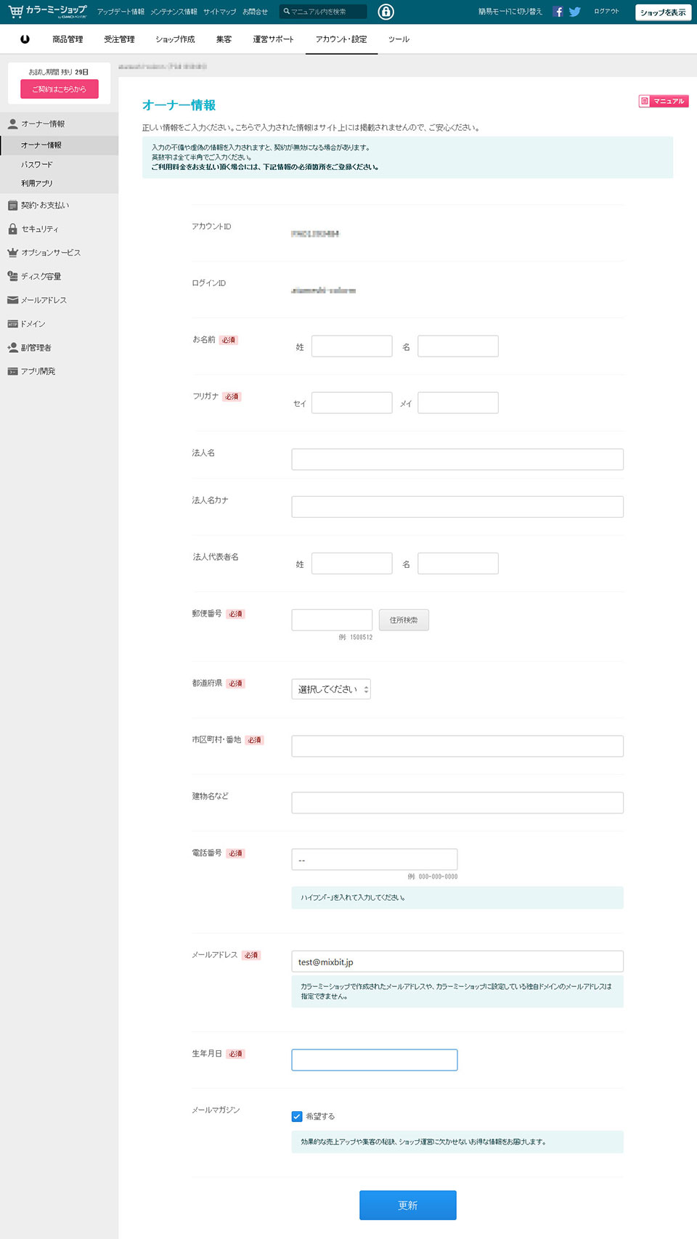
Task: Select パスワード in the sidebar submenu
Action: tap(37, 165)
